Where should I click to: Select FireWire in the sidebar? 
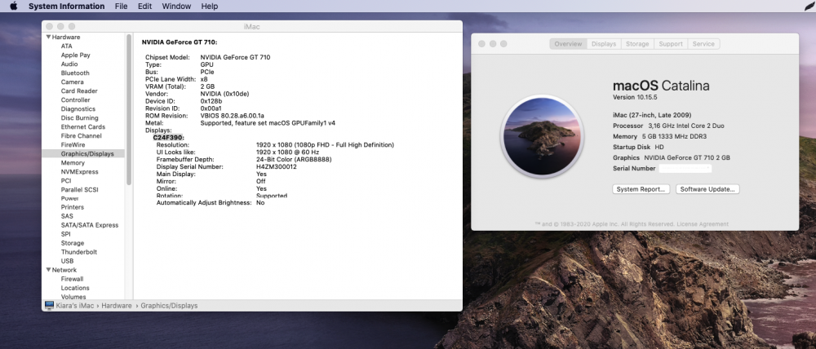73,144
